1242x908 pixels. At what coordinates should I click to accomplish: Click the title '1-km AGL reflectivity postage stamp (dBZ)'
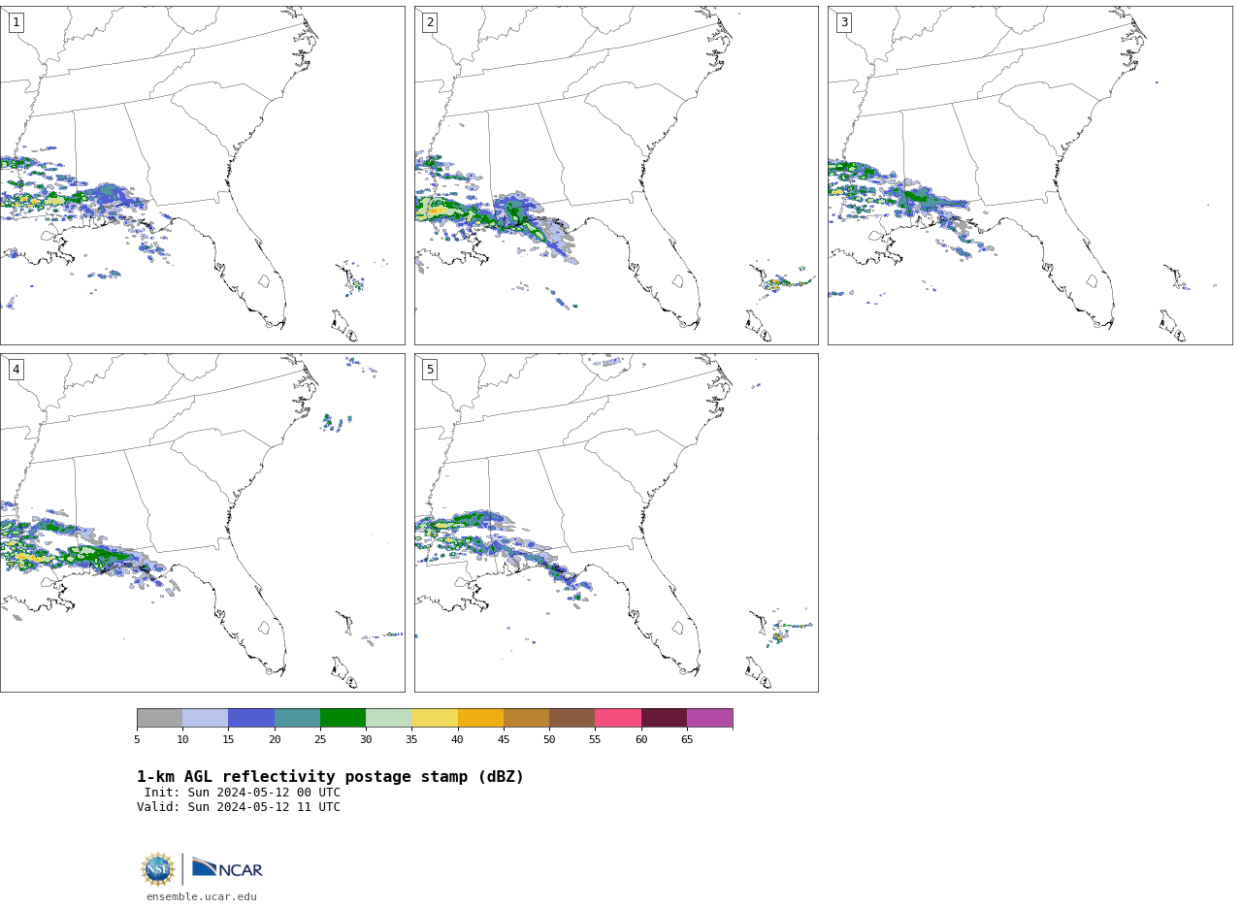[x=330, y=777]
